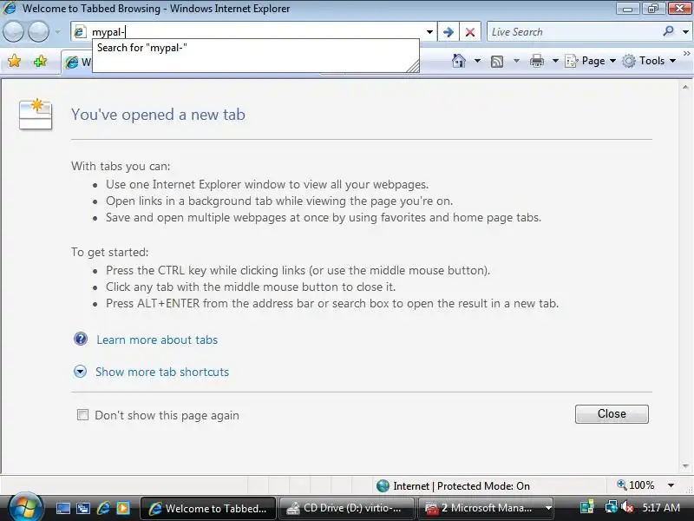Open the search options dropdown arrow
Image resolution: width=694 pixels, height=521 pixels.
685,32
